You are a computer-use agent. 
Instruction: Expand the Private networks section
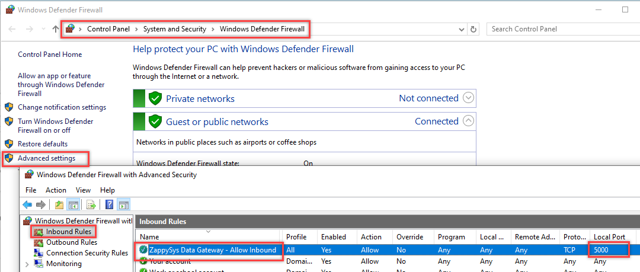coord(468,98)
